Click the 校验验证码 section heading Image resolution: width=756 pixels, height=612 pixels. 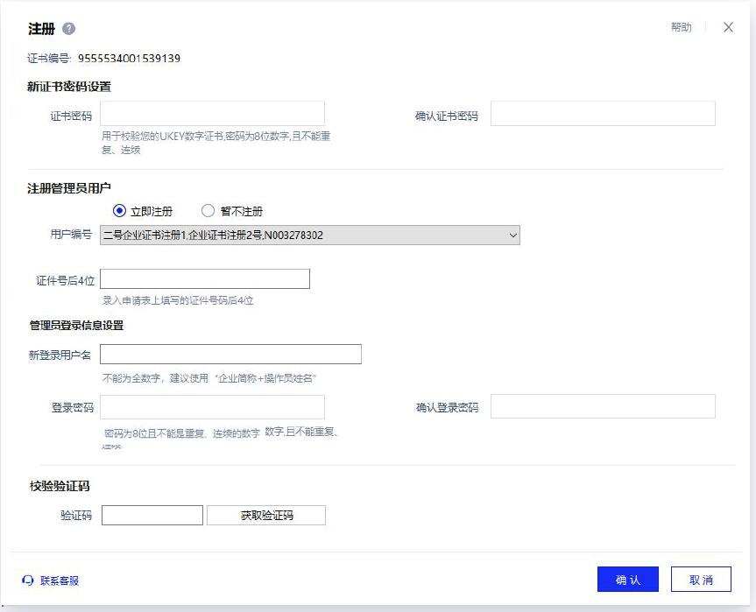coord(60,486)
